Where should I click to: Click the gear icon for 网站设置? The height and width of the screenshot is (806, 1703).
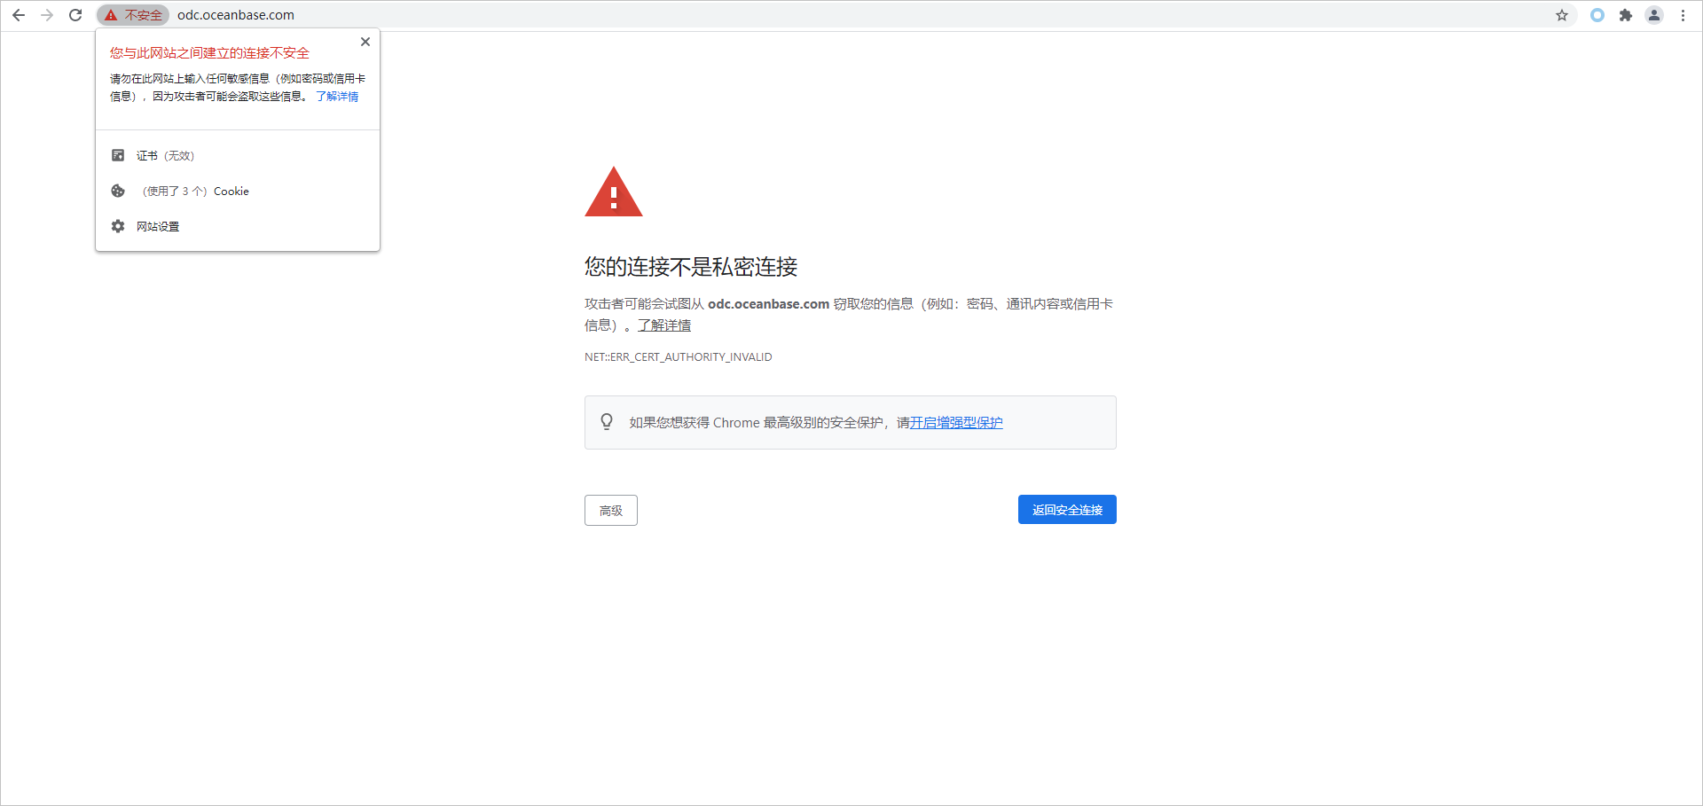point(118,226)
